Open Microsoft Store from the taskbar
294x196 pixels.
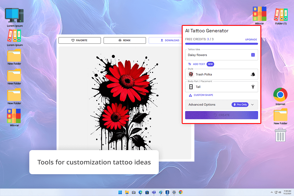(x=147, y=192)
